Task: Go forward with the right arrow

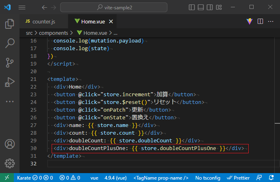Action: point(53,7)
